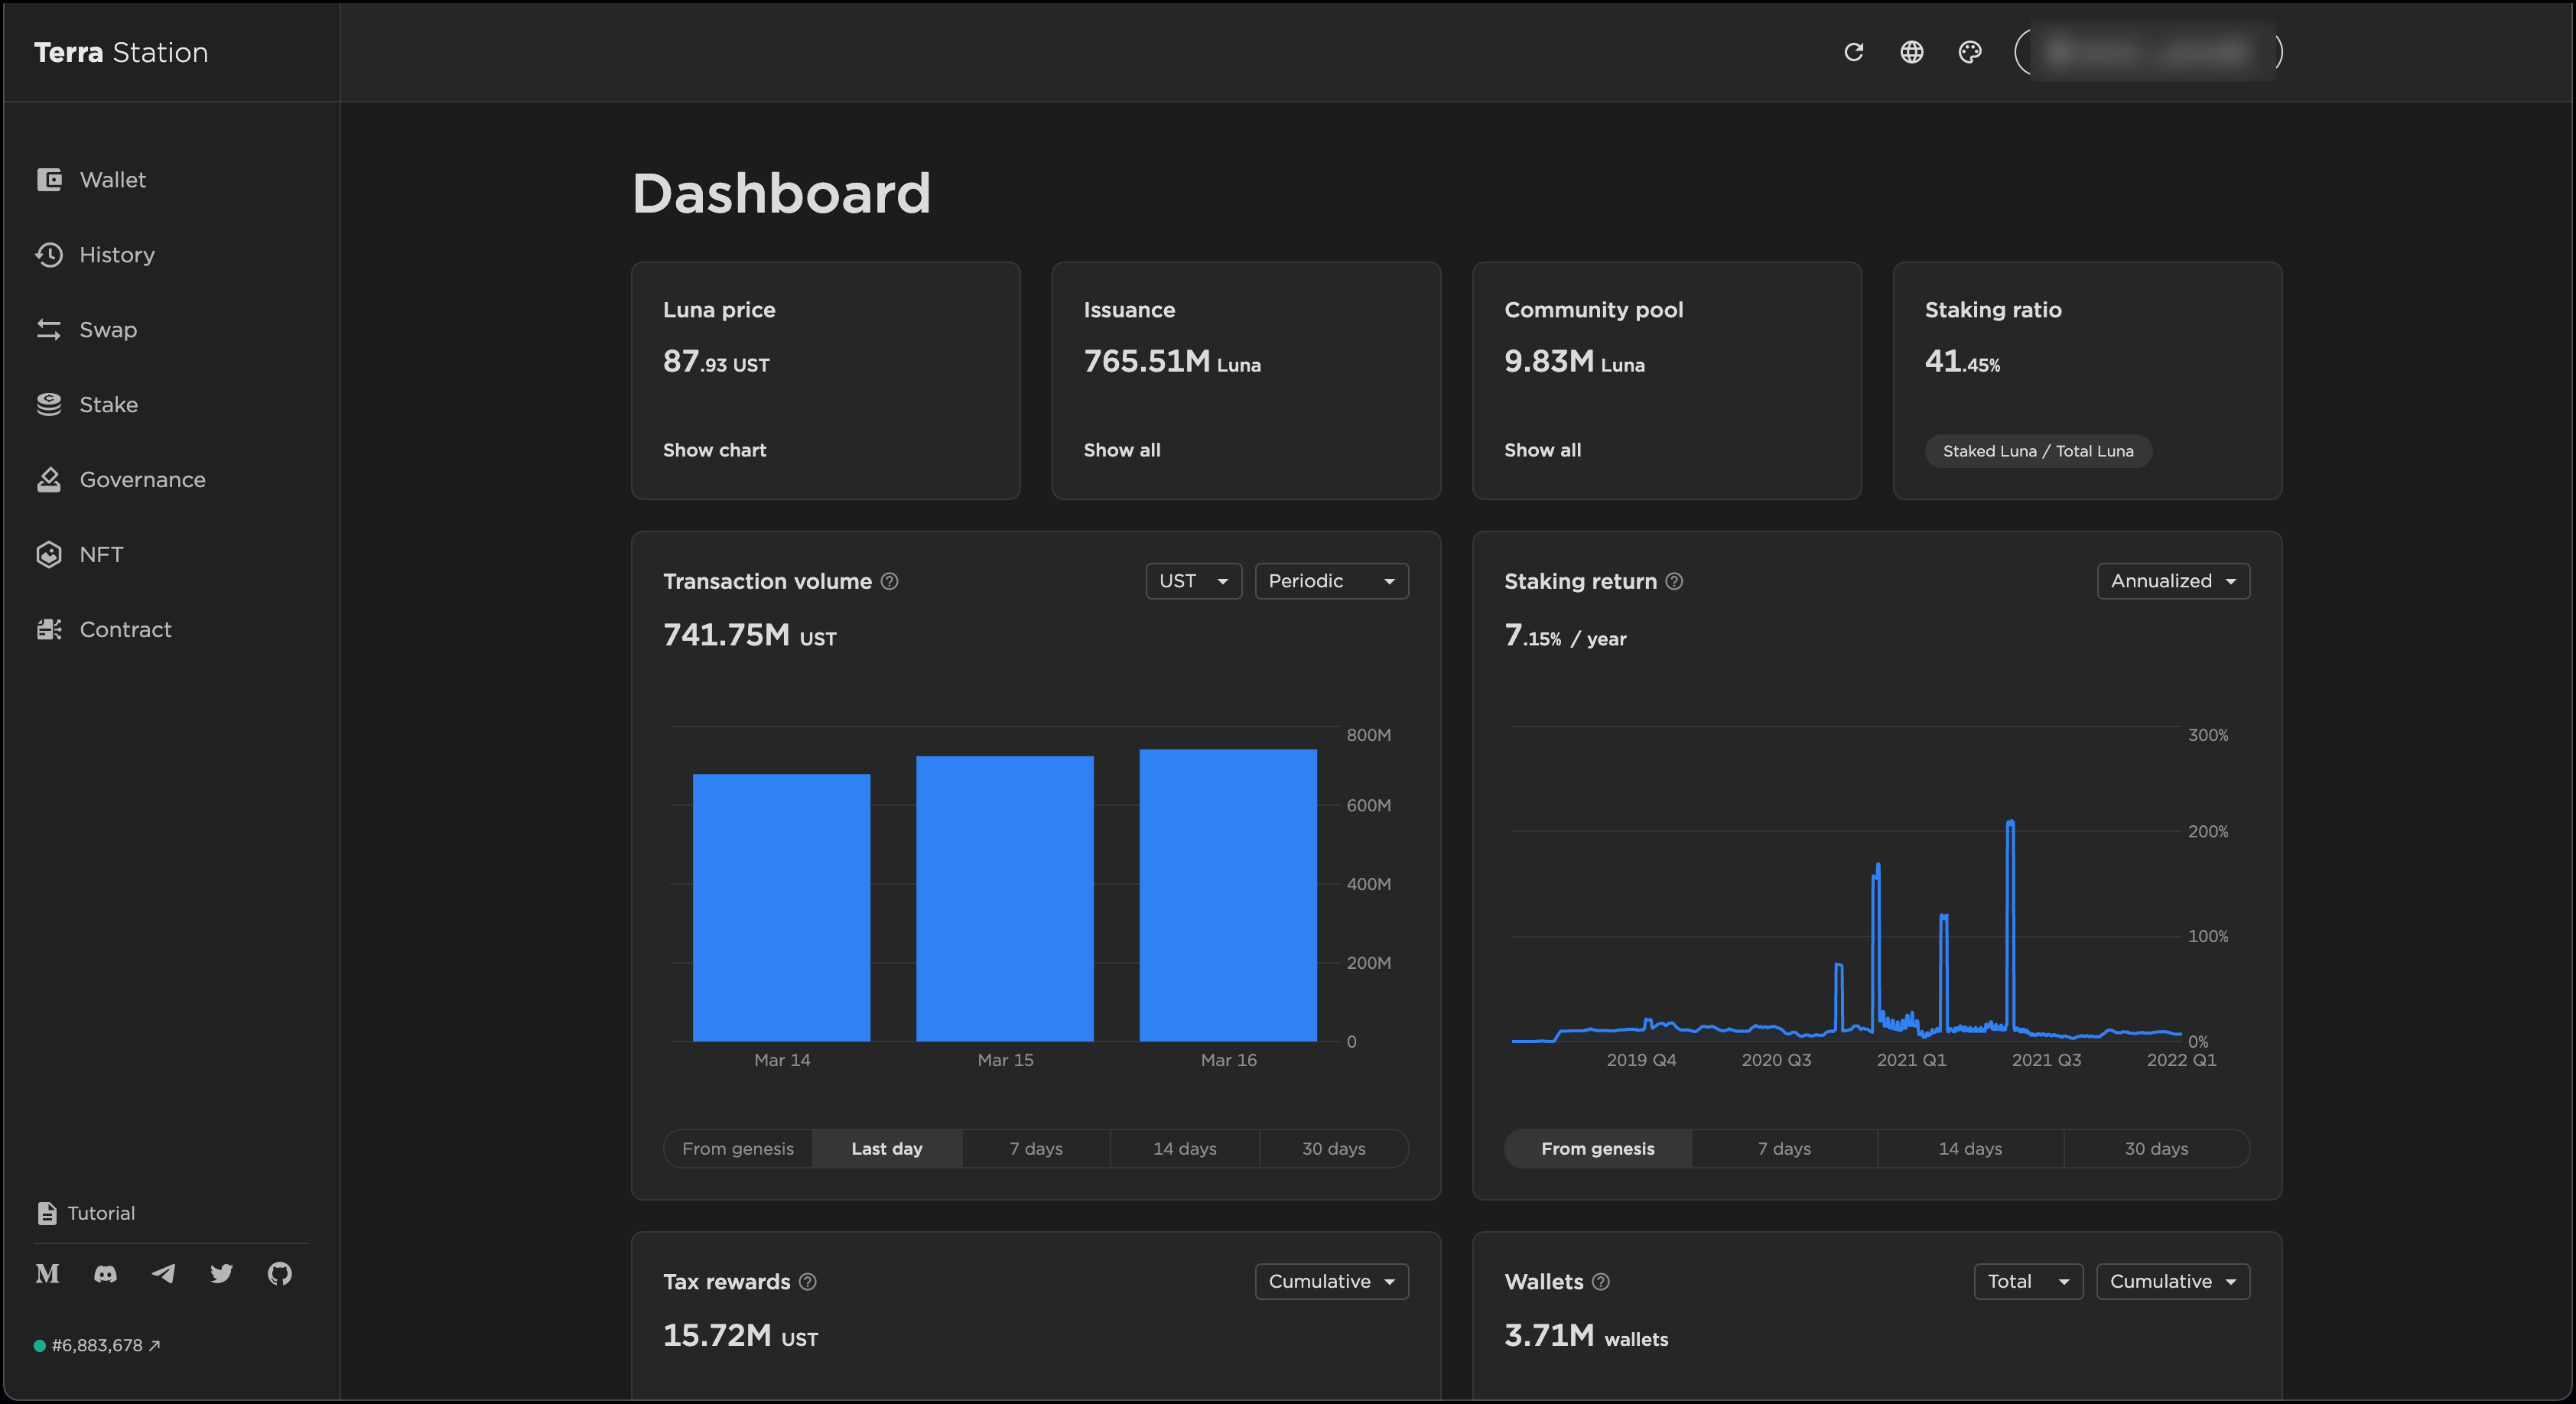Image resolution: width=2576 pixels, height=1404 pixels.
Task: Go to Swap page
Action: 108,329
